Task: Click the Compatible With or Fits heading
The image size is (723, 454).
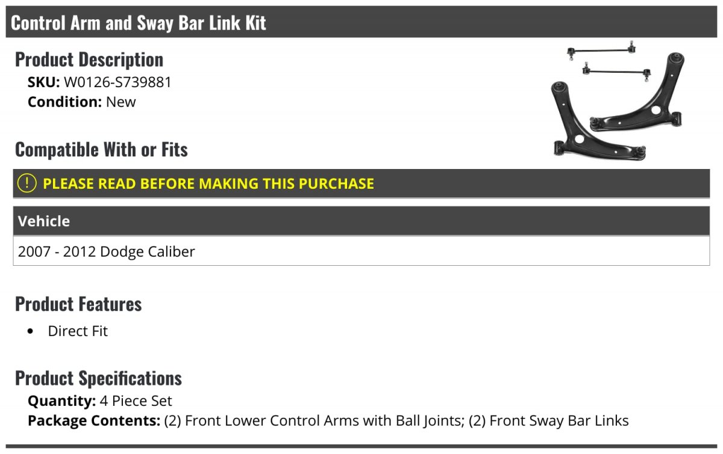Action: click(101, 150)
